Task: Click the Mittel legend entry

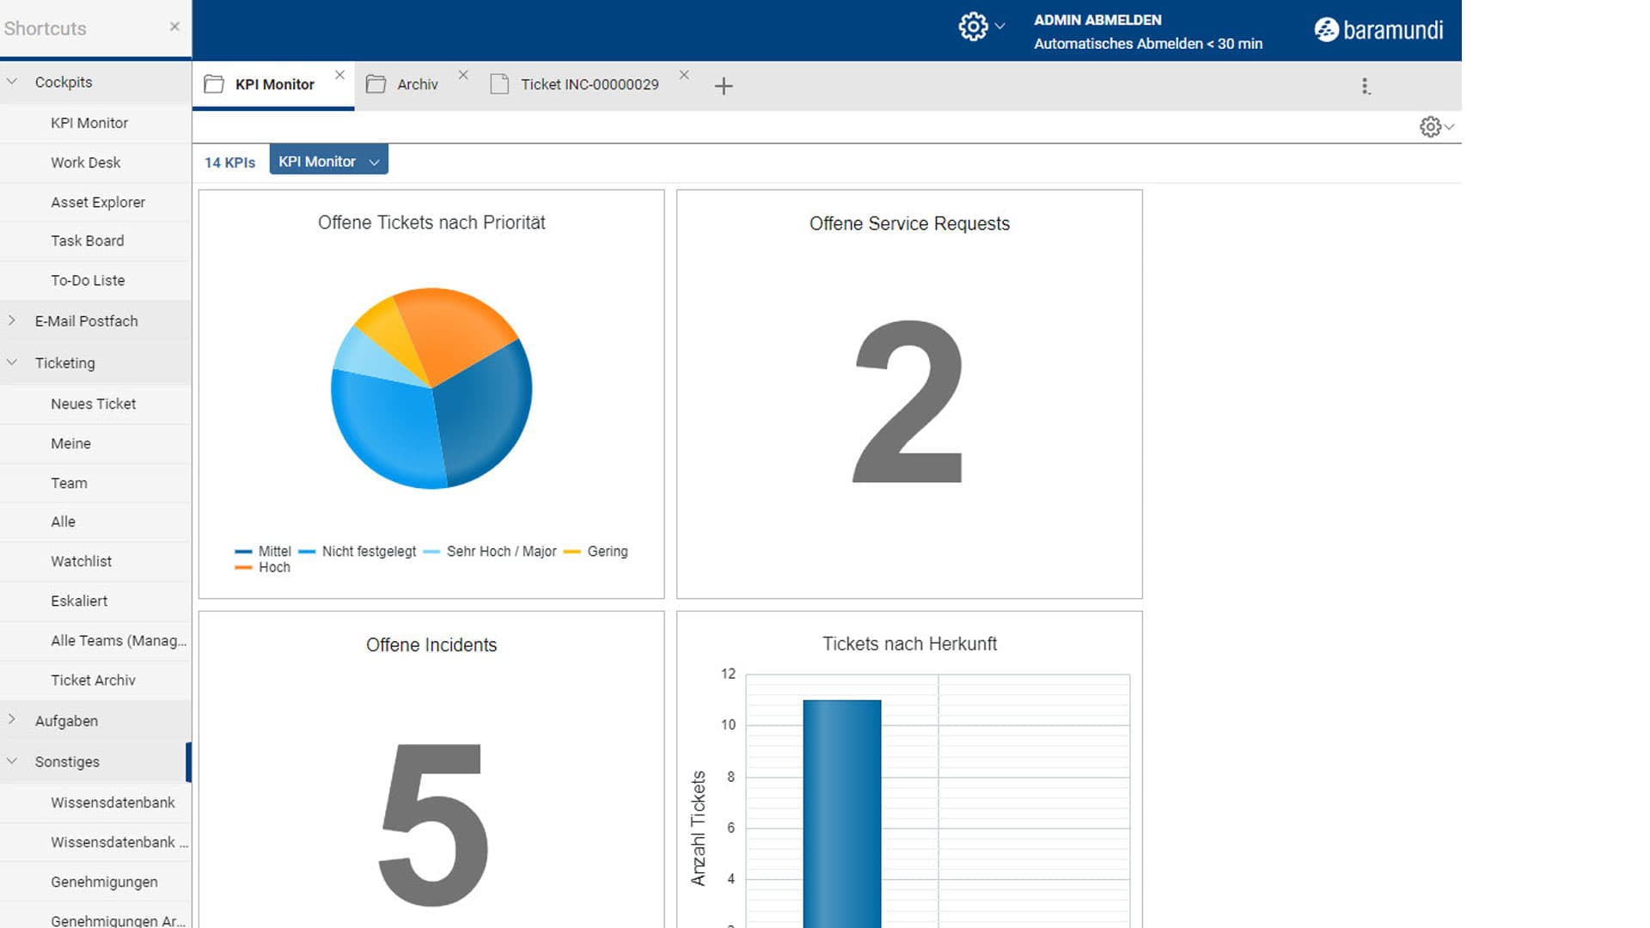Action: click(x=263, y=551)
